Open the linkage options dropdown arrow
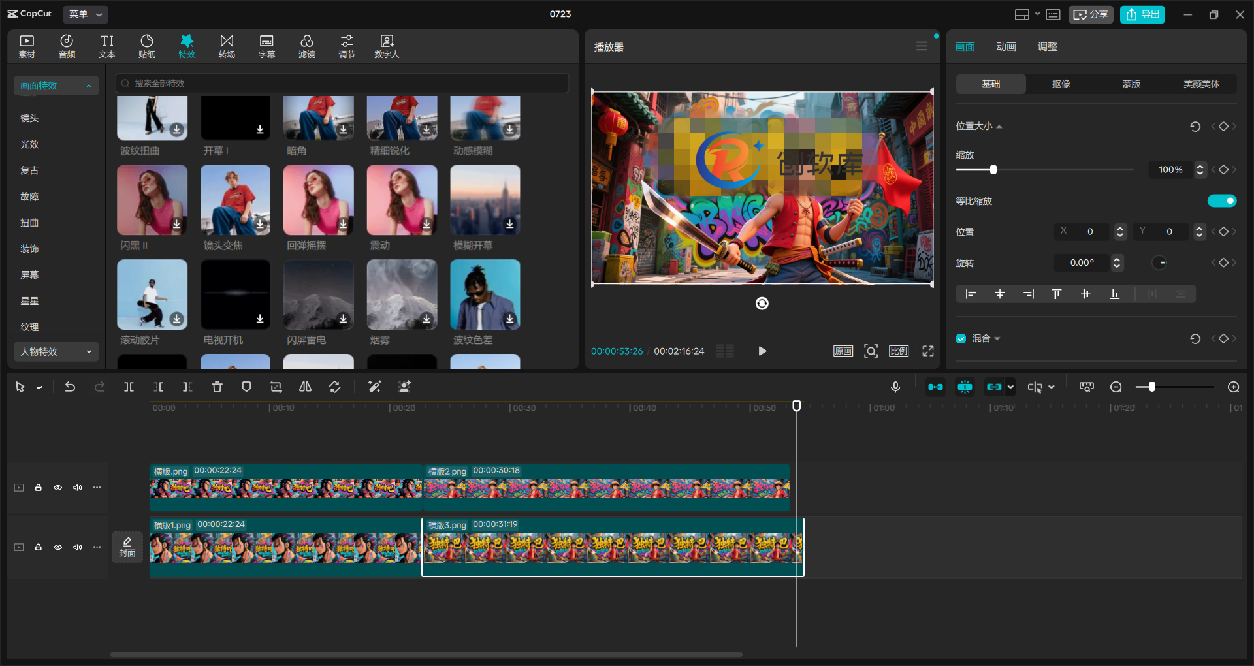1254x666 pixels. point(1010,387)
